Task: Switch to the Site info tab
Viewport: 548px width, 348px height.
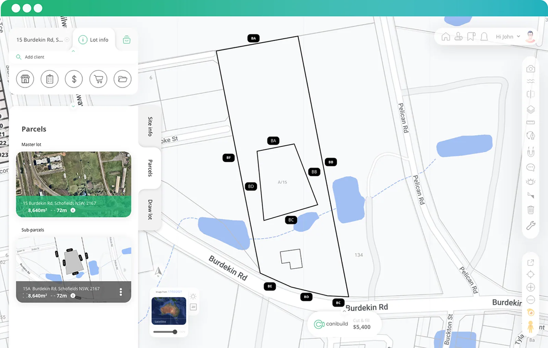Action: point(150,126)
